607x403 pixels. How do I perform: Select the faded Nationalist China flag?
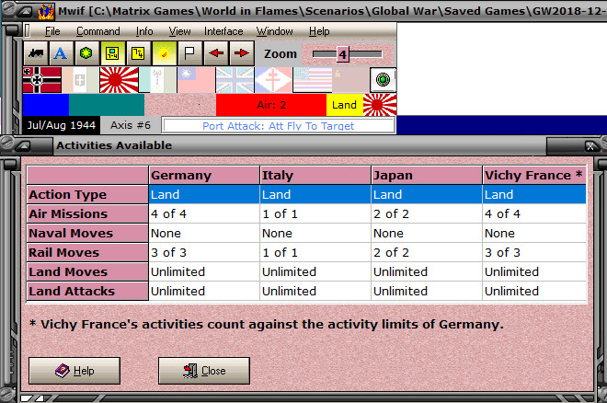(x=196, y=80)
